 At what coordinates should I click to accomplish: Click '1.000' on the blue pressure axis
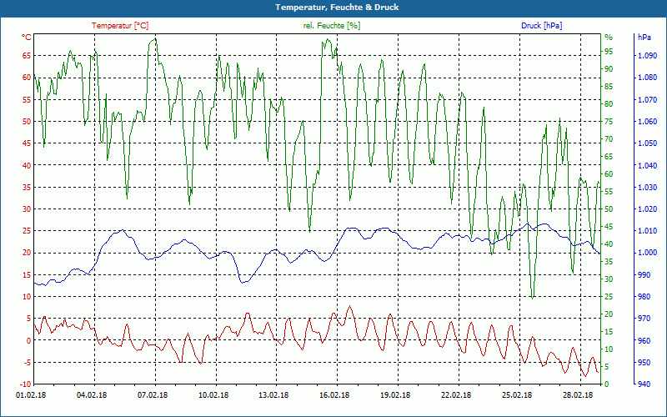tap(648, 253)
